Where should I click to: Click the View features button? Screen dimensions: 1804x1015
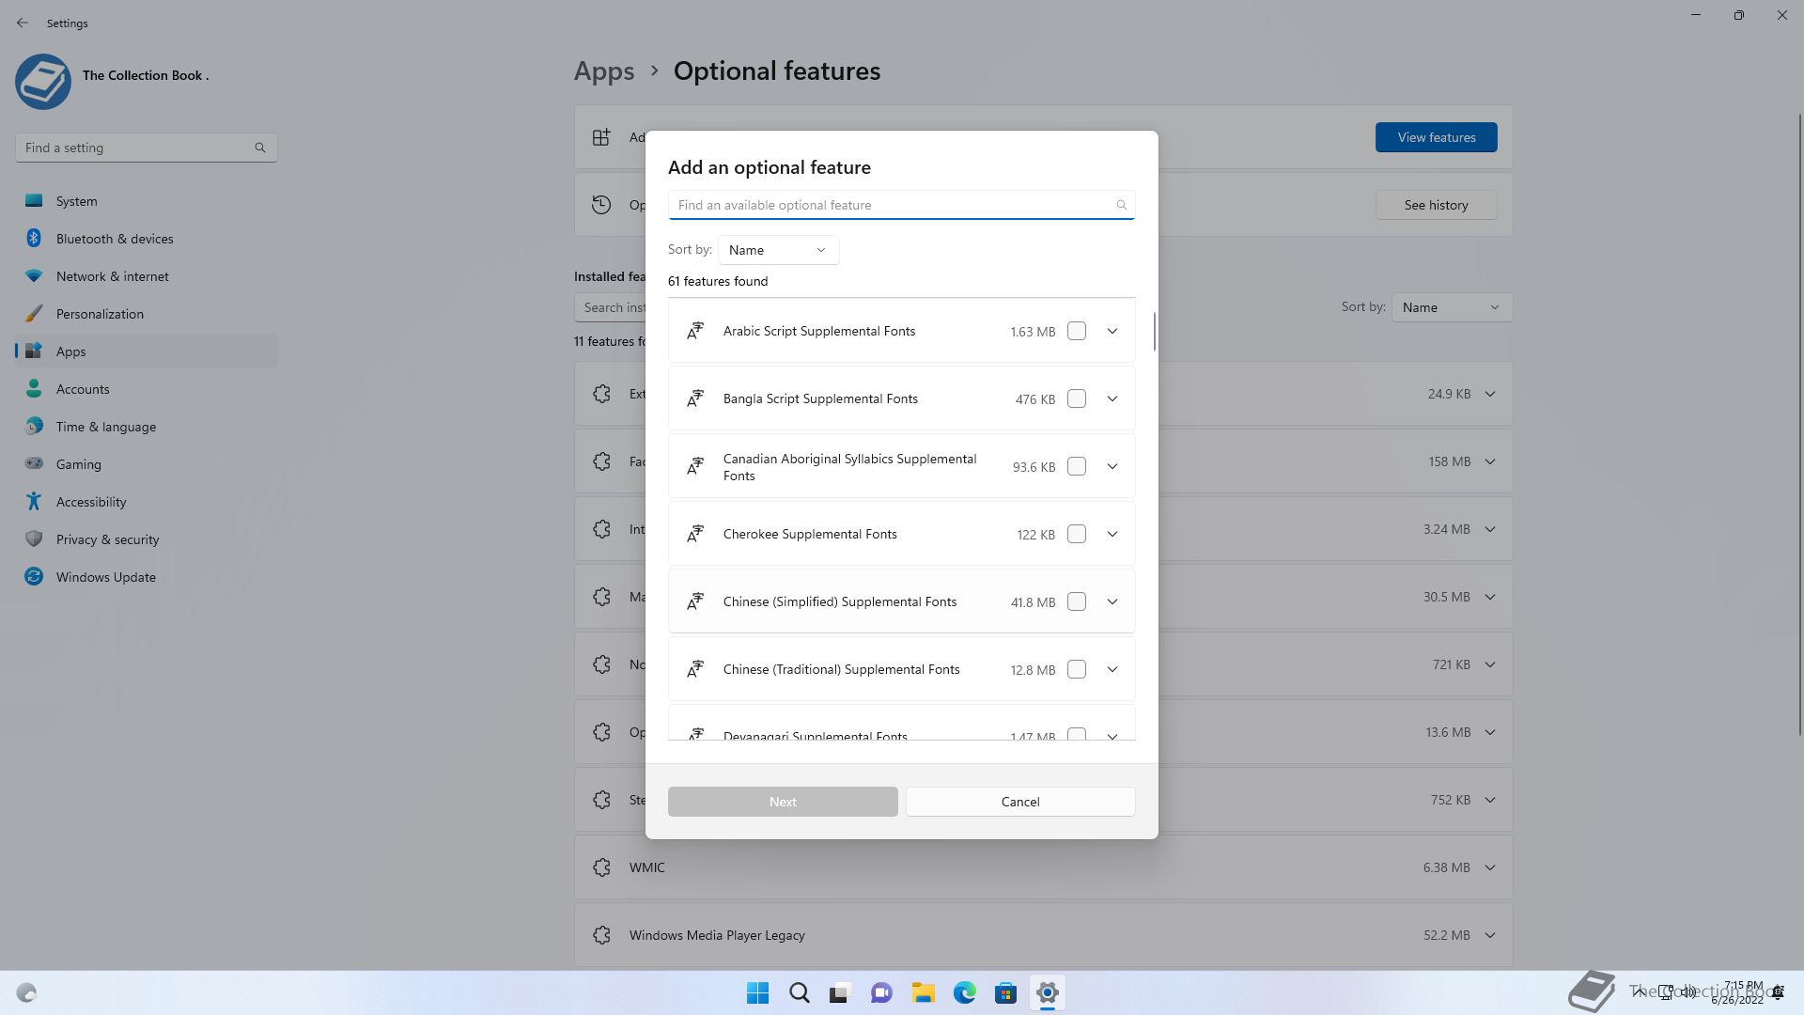tap(1436, 137)
